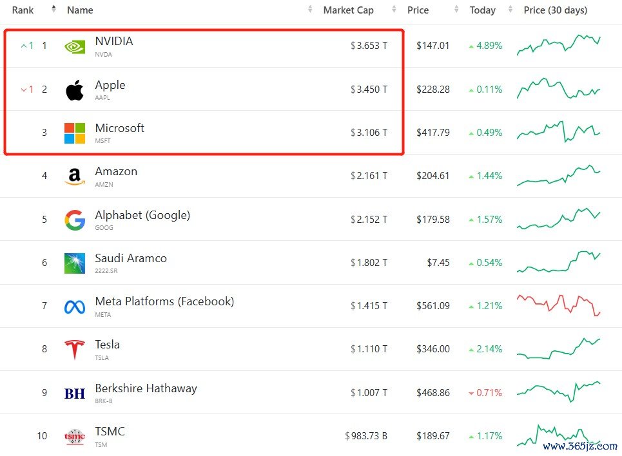Click the TSMC logo icon
622x456 pixels.
[75, 437]
